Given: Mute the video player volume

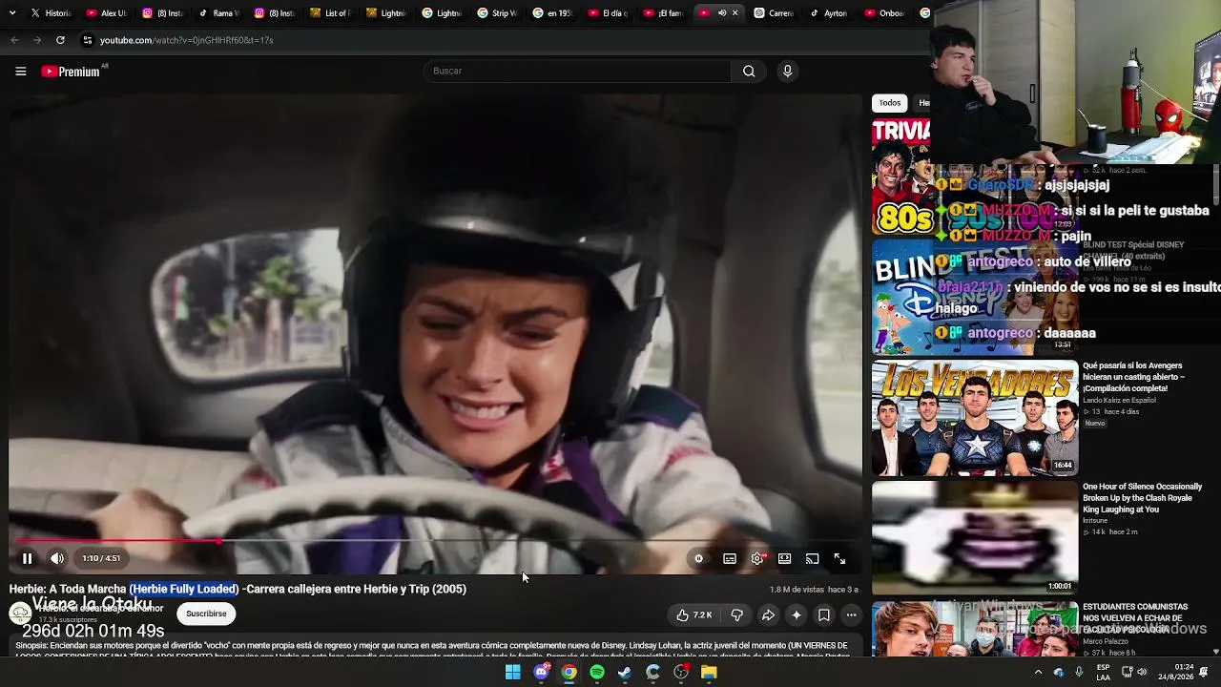Looking at the screenshot, I should pos(57,558).
